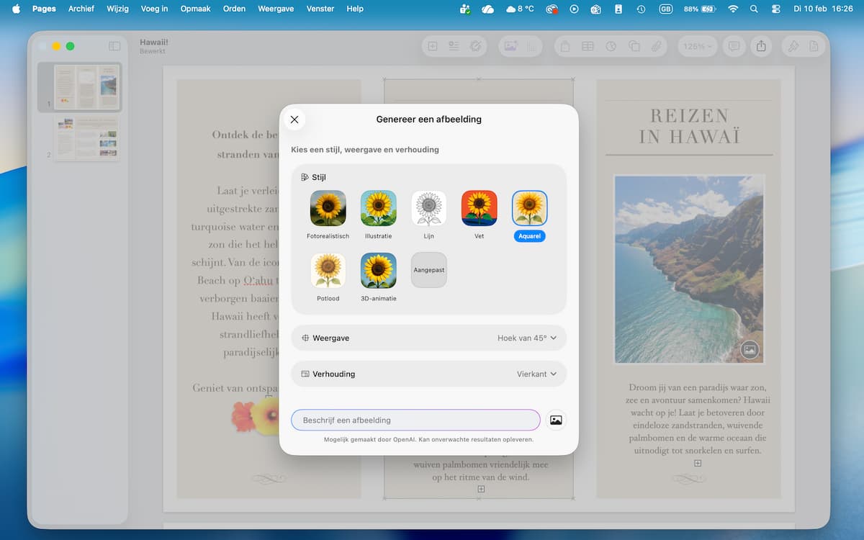Open Spotlight search in the menu bar
Image resolution: width=864 pixels, height=540 pixels.
754,9
